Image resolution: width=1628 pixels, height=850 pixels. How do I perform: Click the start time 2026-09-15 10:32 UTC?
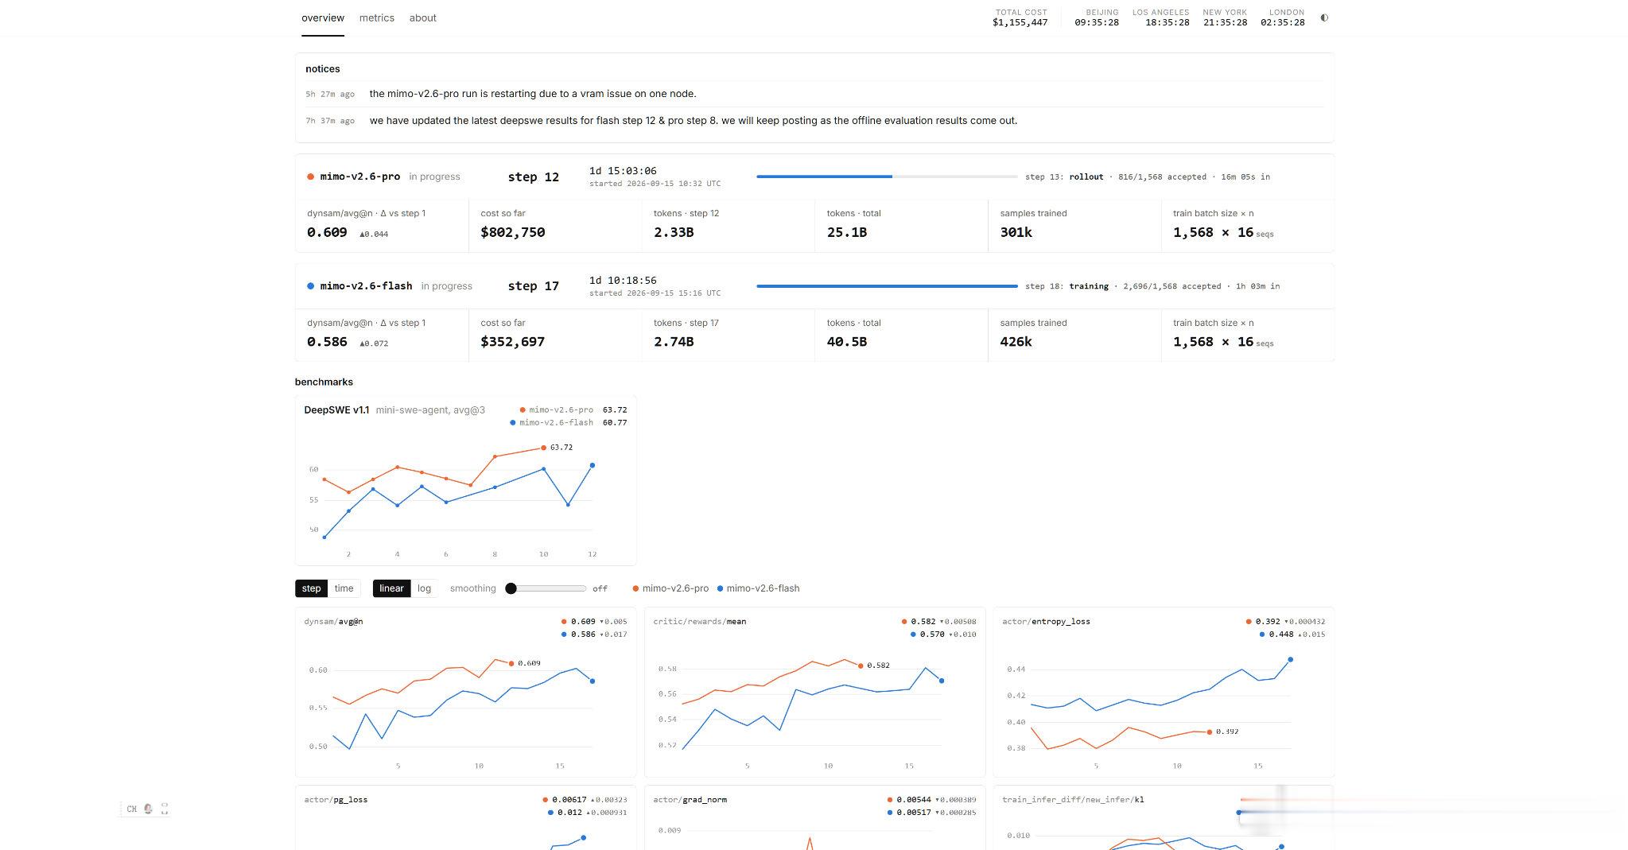[x=655, y=184]
